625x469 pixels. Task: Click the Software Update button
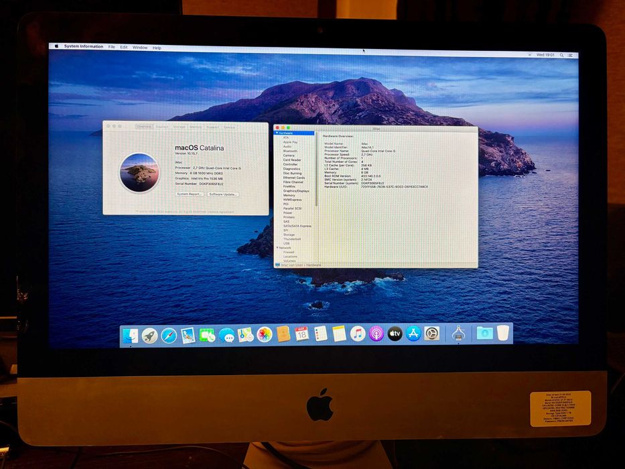(x=223, y=194)
